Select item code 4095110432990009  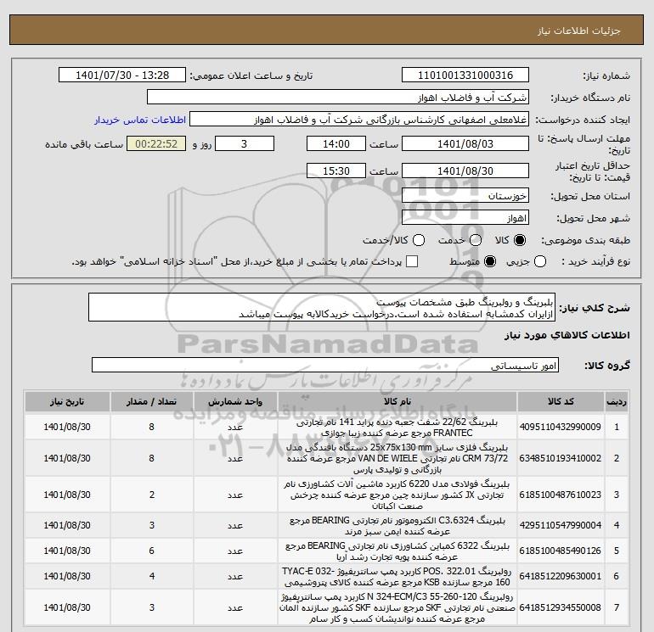click(x=561, y=427)
